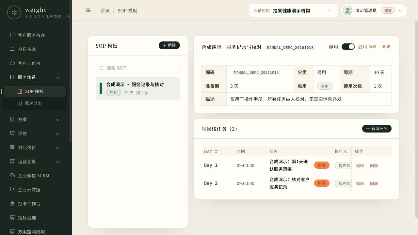This screenshot has height=235, width=418.
Task: Collapse the sidebar with the hamburger icon
Action: [x=88, y=10]
